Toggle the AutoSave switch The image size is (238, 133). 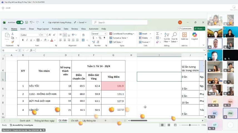[x=20, y=22]
